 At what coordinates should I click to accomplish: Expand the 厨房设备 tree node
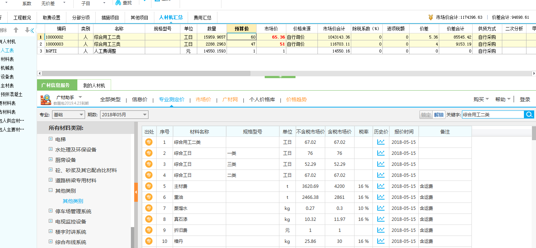(x=51, y=160)
